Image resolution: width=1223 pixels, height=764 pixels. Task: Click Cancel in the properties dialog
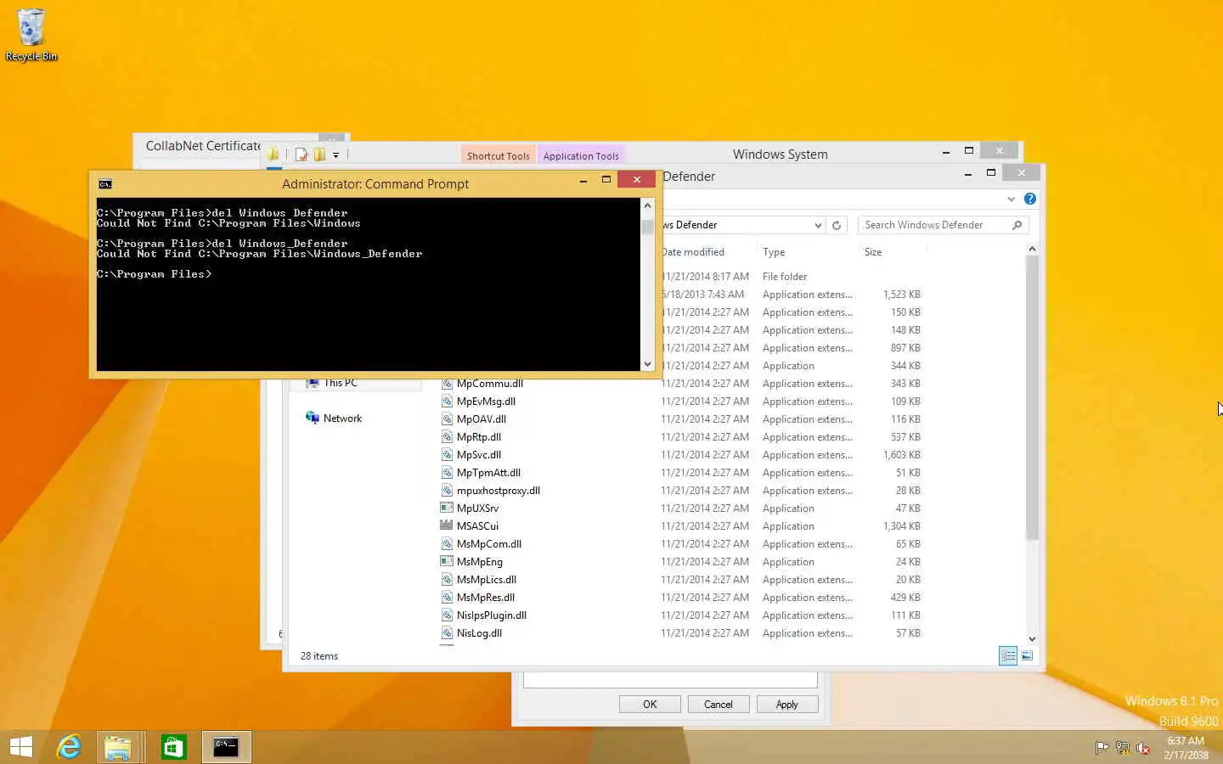(x=718, y=705)
